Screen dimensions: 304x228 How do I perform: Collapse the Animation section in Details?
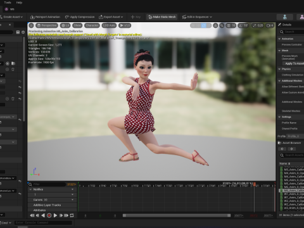click(x=279, y=39)
